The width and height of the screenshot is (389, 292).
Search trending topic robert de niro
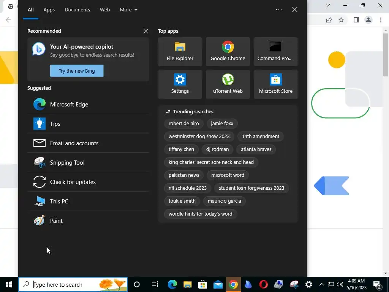(183, 124)
